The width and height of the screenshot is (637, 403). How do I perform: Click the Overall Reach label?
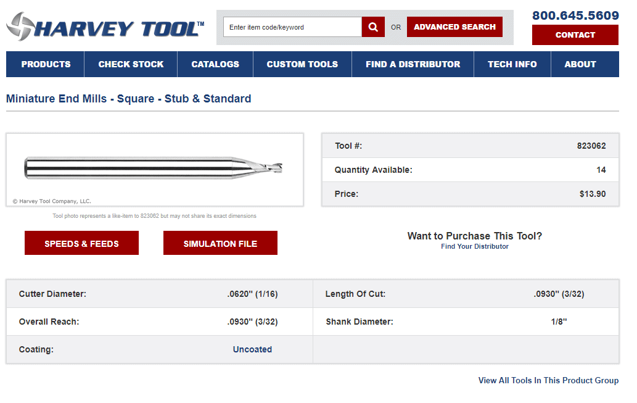[49, 322]
